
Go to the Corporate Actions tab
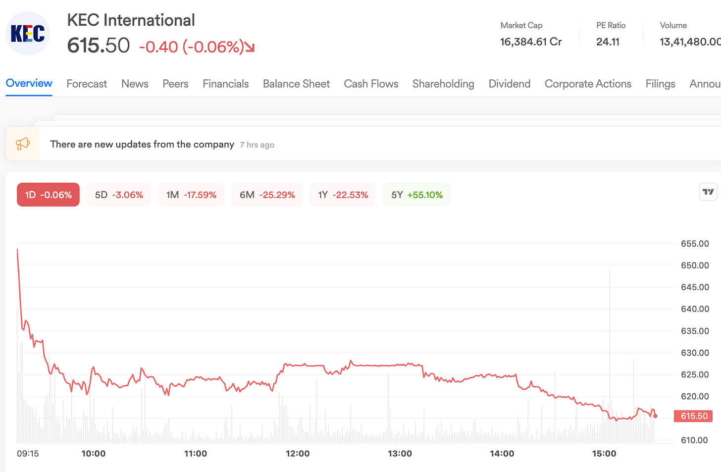(588, 84)
